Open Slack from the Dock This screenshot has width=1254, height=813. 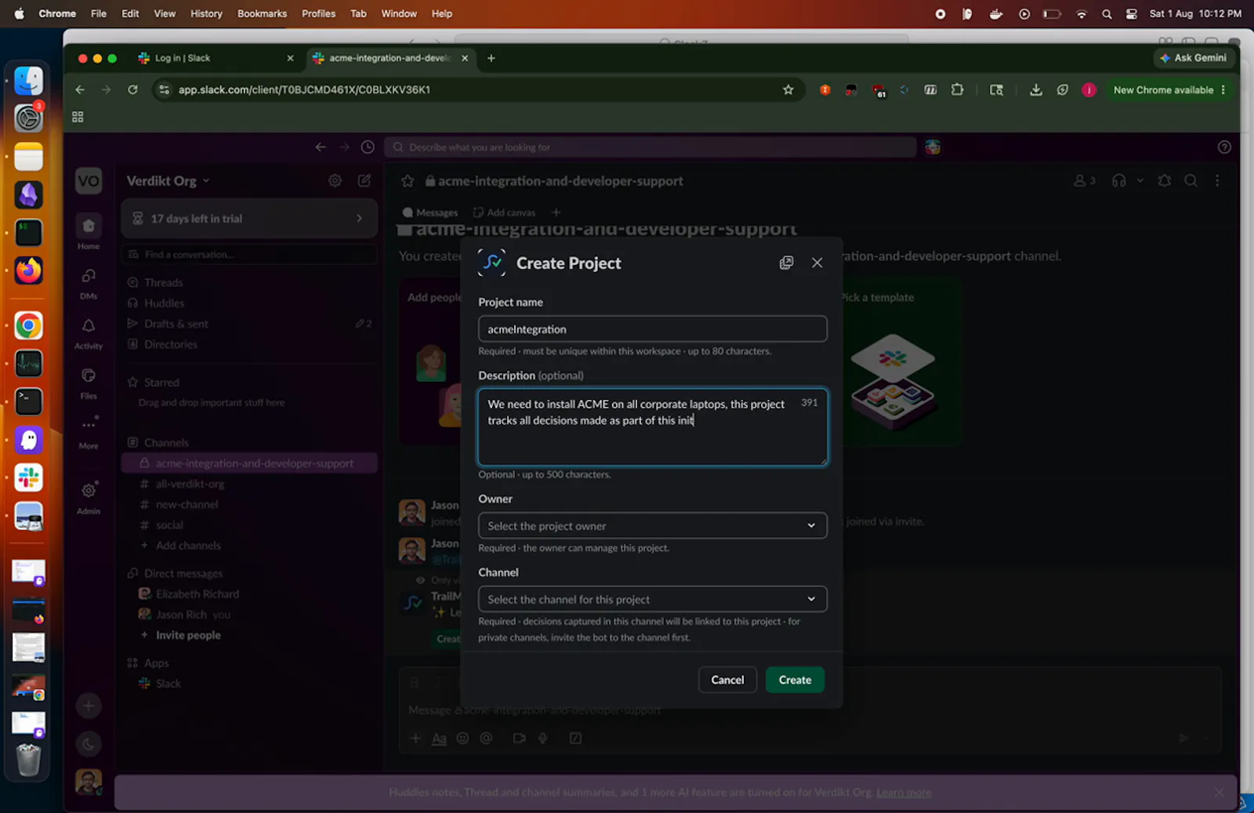(29, 477)
